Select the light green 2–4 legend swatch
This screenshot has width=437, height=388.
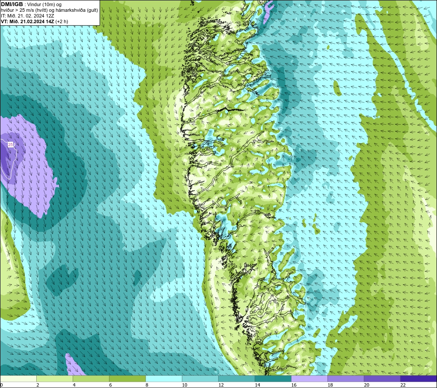click(55, 378)
